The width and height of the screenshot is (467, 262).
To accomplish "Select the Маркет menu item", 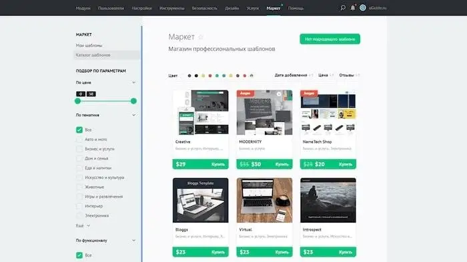I will tap(274, 8).
